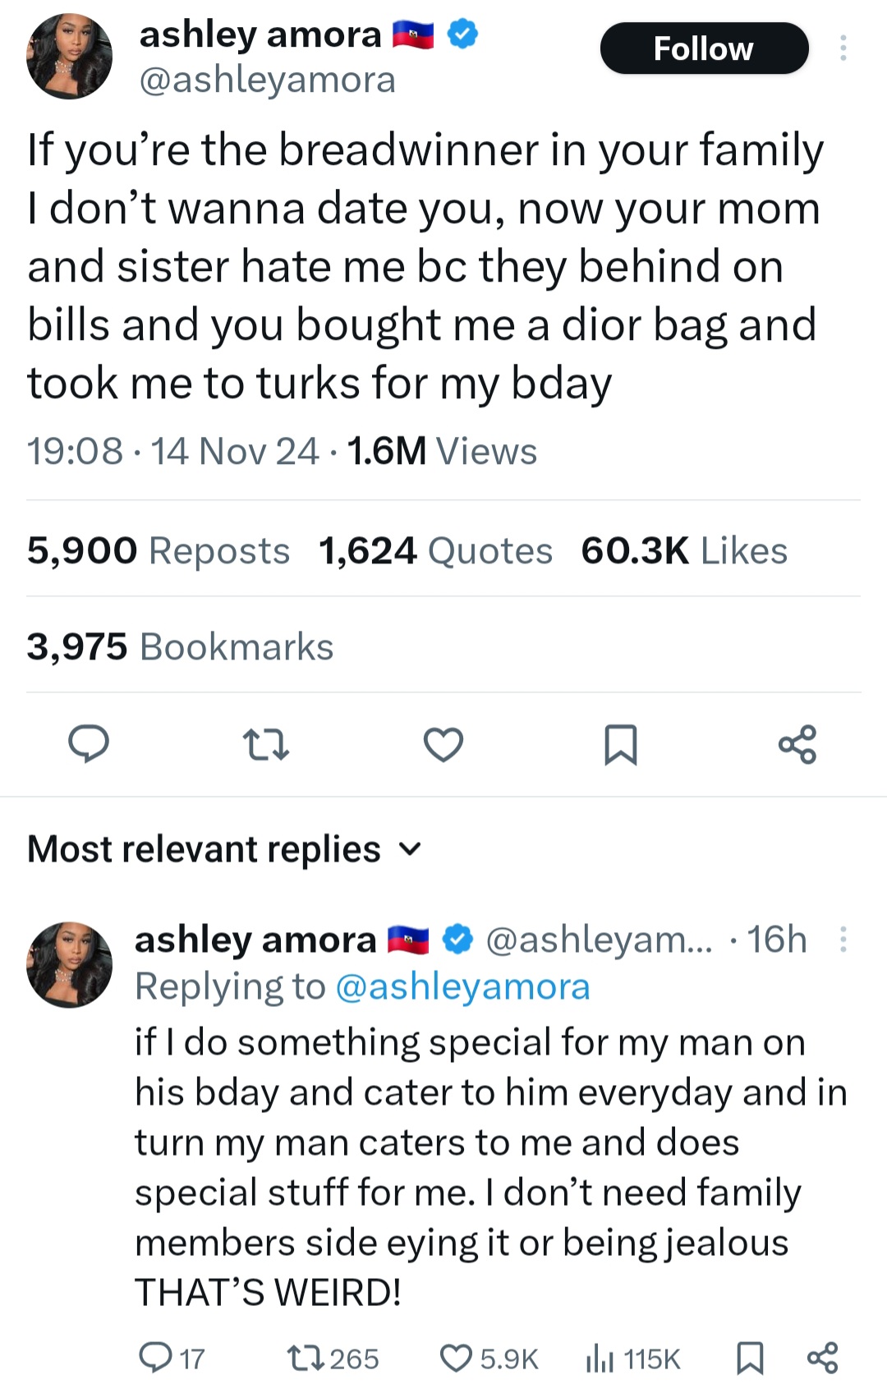The width and height of the screenshot is (887, 1393).
Task: Open ashley amora's profile picture in header
Action: [x=69, y=57]
